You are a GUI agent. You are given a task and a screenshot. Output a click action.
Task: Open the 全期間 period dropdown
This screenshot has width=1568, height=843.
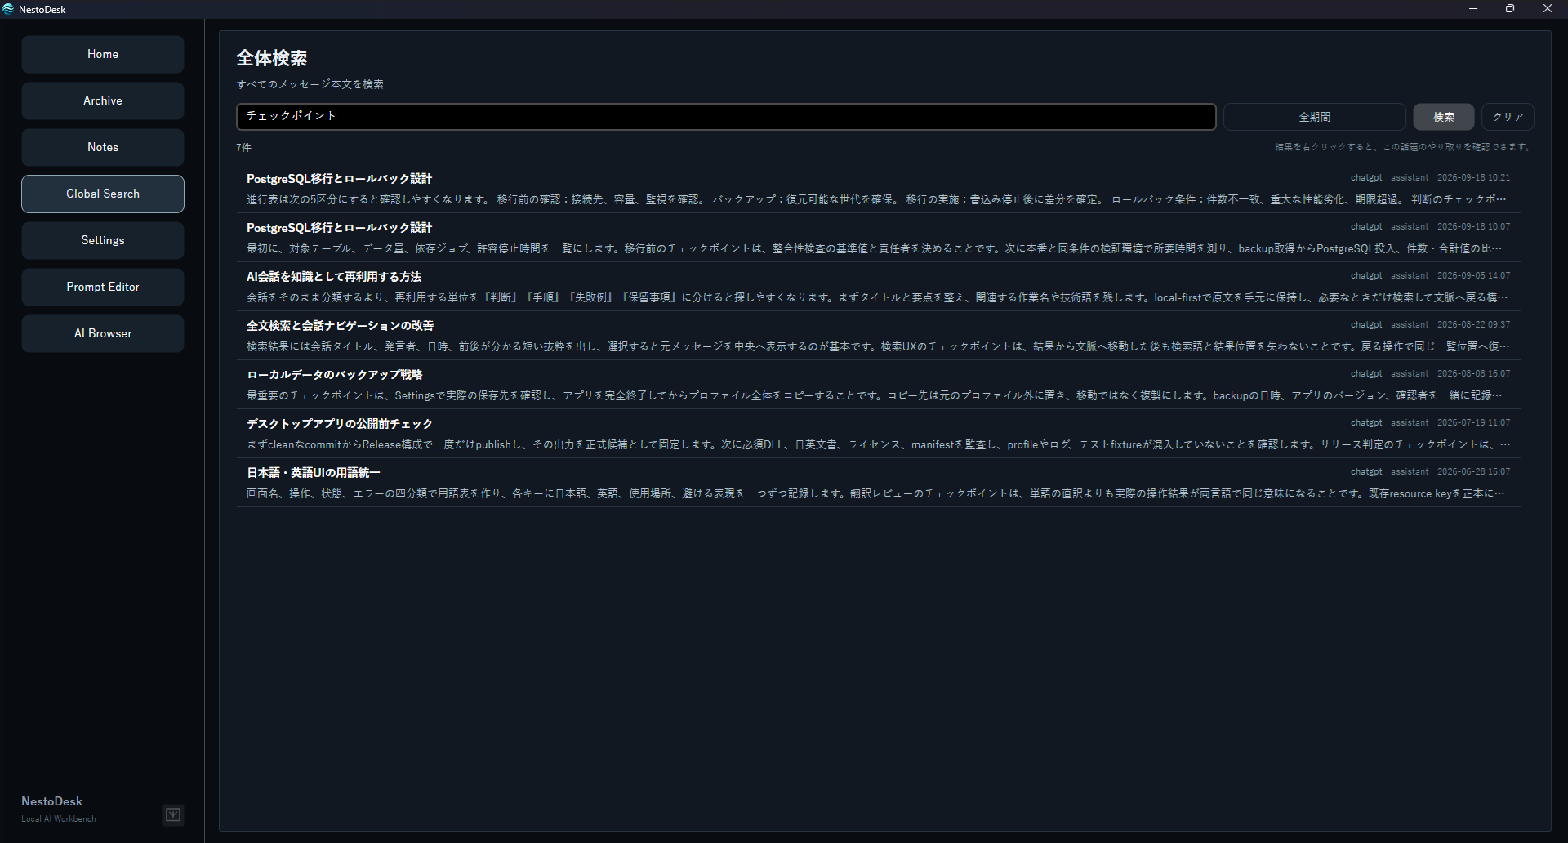coord(1314,117)
